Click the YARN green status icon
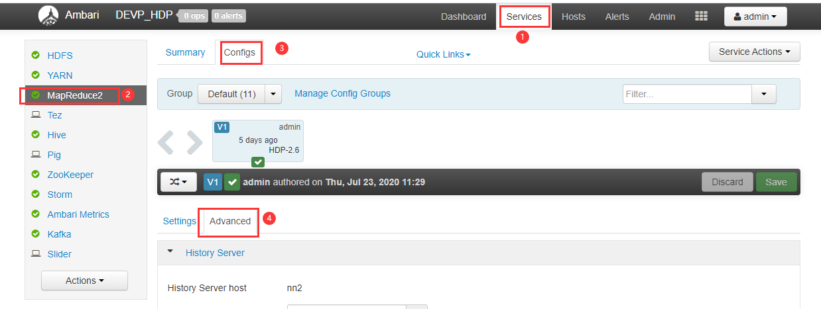 pyautogui.click(x=36, y=75)
